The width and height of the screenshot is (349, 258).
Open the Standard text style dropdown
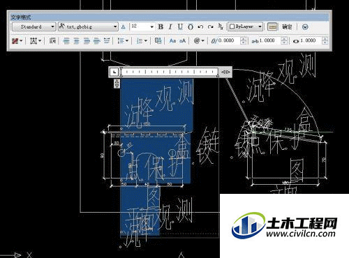coord(34,26)
